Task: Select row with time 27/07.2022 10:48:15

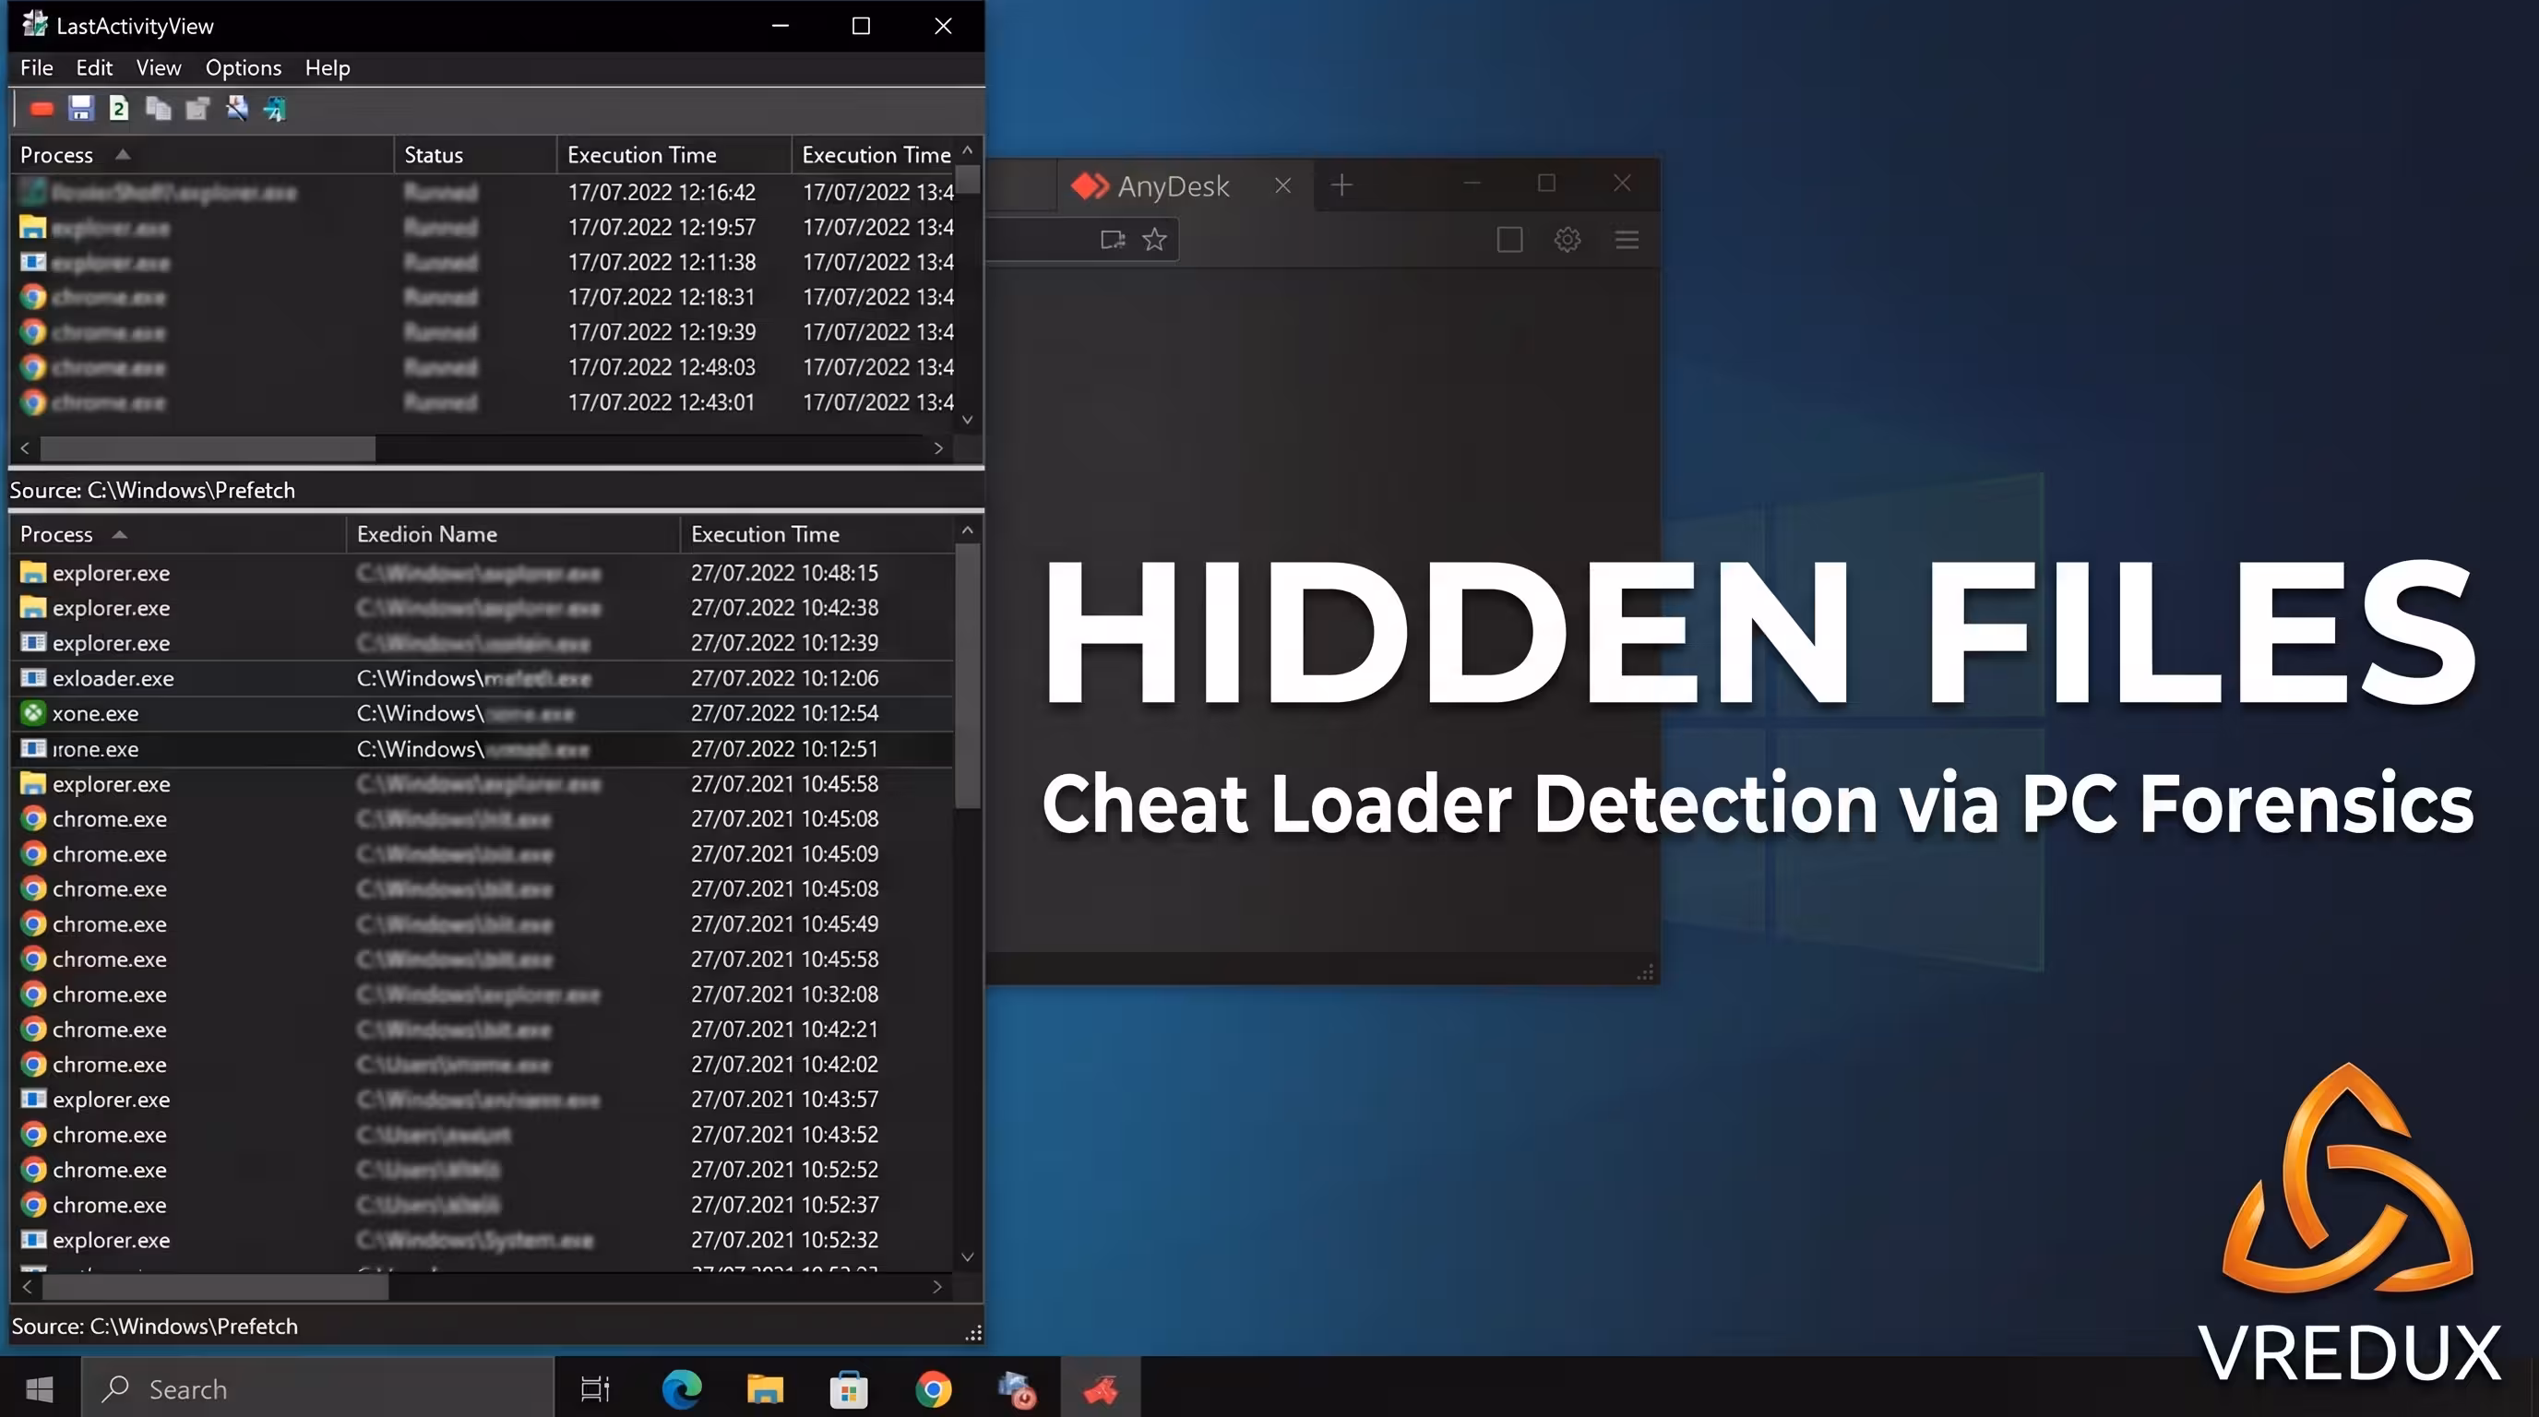Action: pyautogui.click(x=482, y=573)
